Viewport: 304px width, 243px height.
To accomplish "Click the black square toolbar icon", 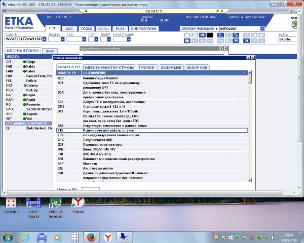I will [210, 35].
